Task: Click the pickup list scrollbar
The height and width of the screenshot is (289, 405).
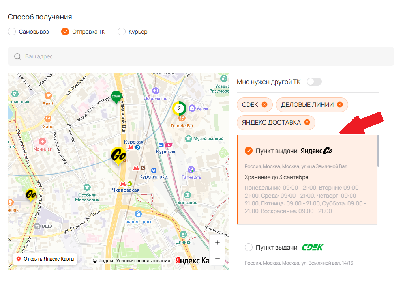Action: coord(378,151)
